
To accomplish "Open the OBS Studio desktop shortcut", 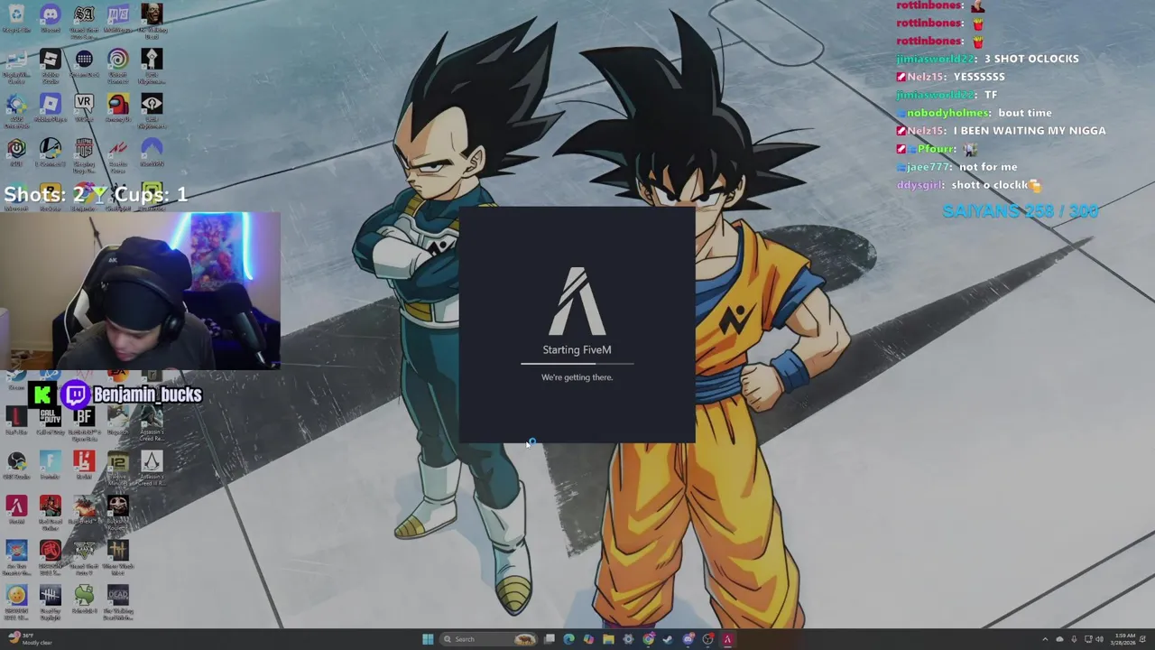I will [x=16, y=463].
